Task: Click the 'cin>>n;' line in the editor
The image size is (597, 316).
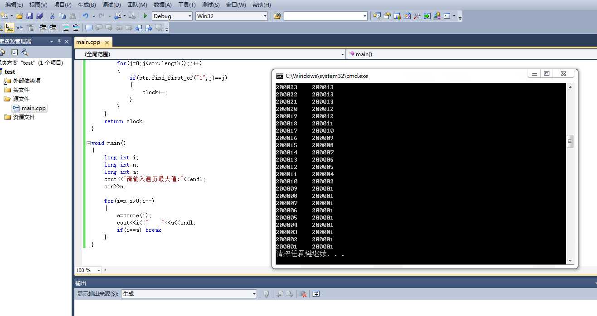Action: point(115,187)
